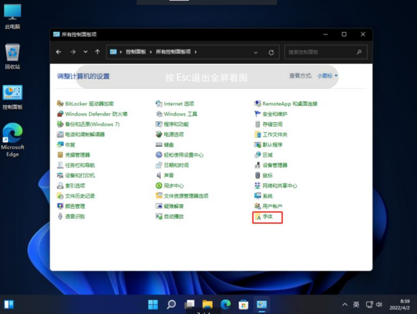Screen dimensions: 417x314
Task: Open 设备管理器 item
Action: pyautogui.click(x=271, y=165)
